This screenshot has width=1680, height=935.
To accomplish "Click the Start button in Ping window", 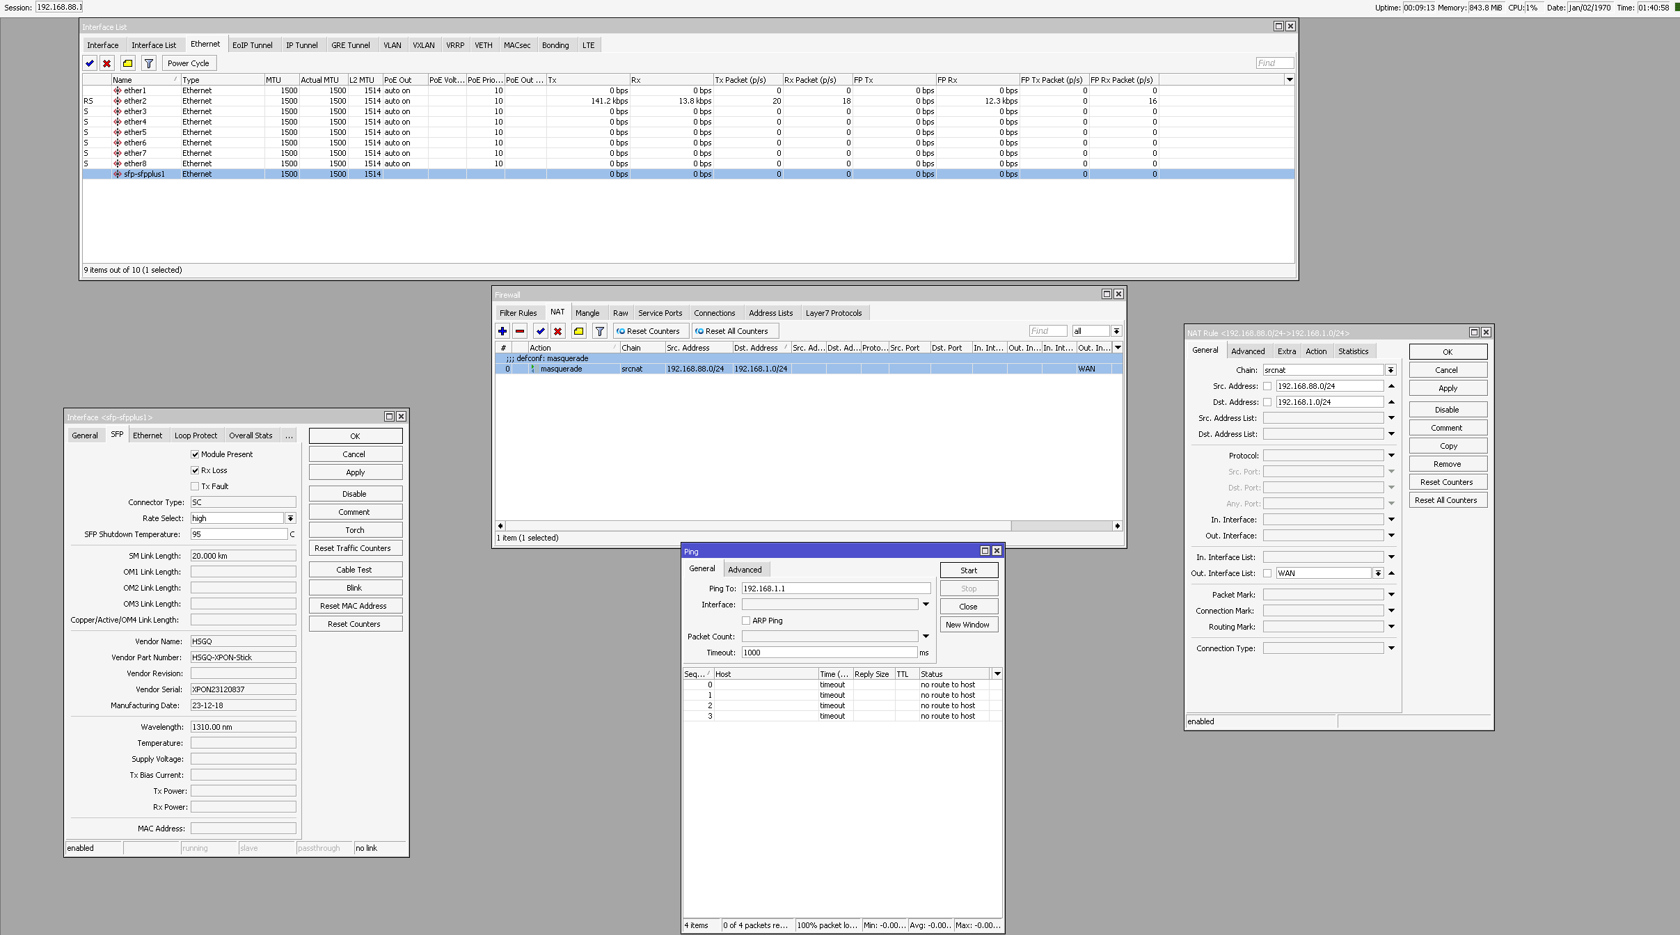I will (969, 570).
